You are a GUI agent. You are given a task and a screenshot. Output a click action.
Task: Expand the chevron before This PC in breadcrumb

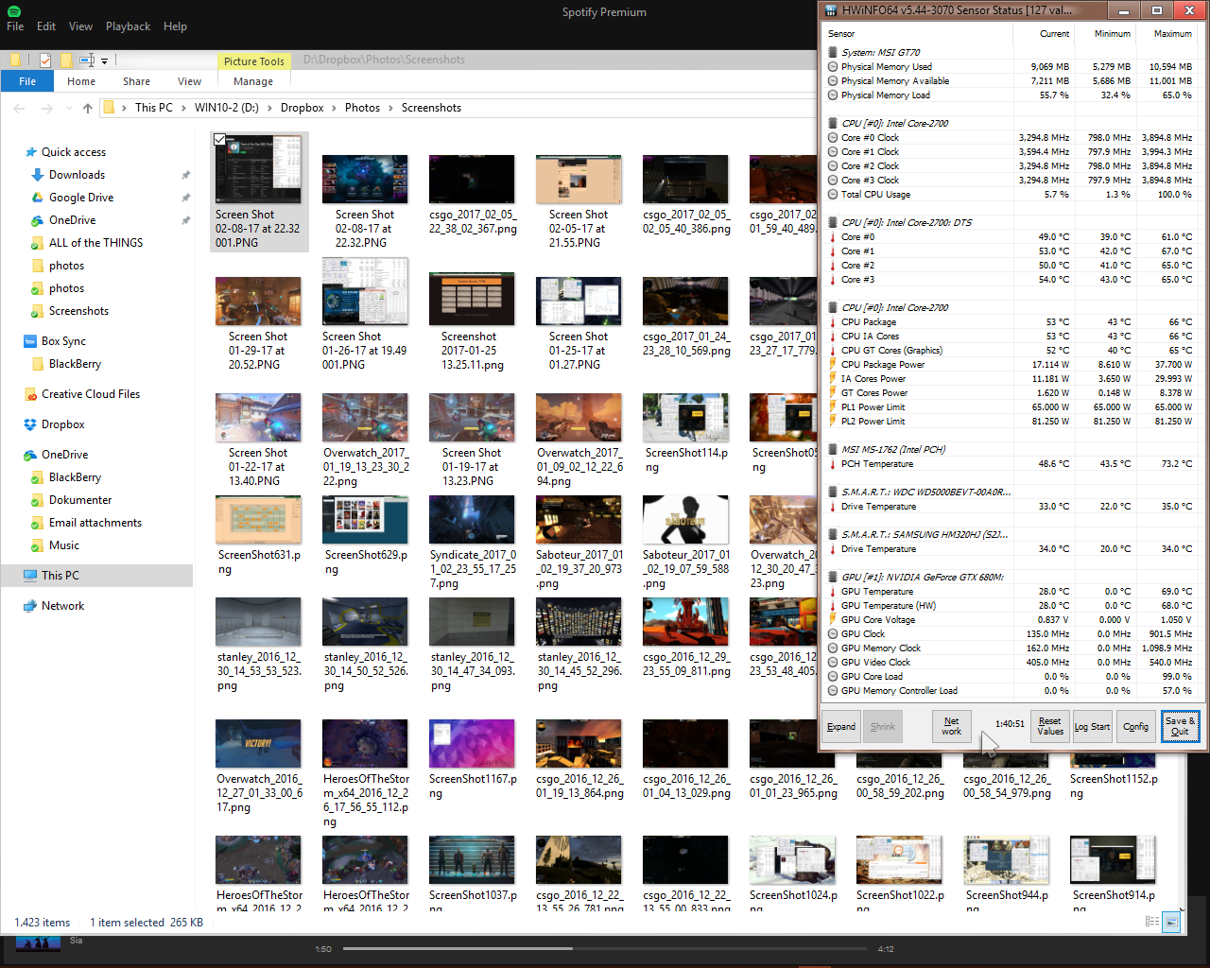125,108
